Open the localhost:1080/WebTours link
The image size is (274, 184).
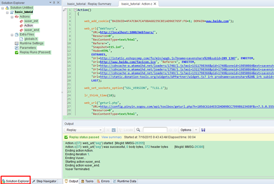pos(127,32)
